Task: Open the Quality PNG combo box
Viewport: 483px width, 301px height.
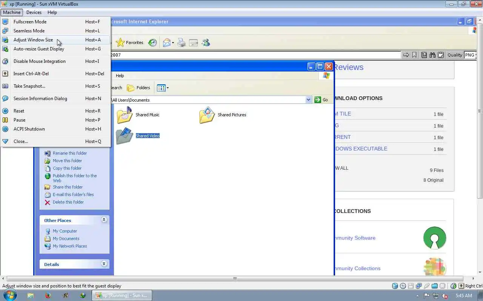Action: 470,55
